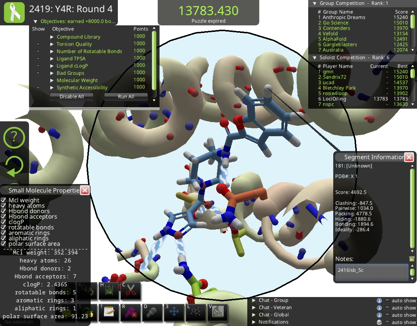Open the microscope view tool labeled V

pos(218,312)
